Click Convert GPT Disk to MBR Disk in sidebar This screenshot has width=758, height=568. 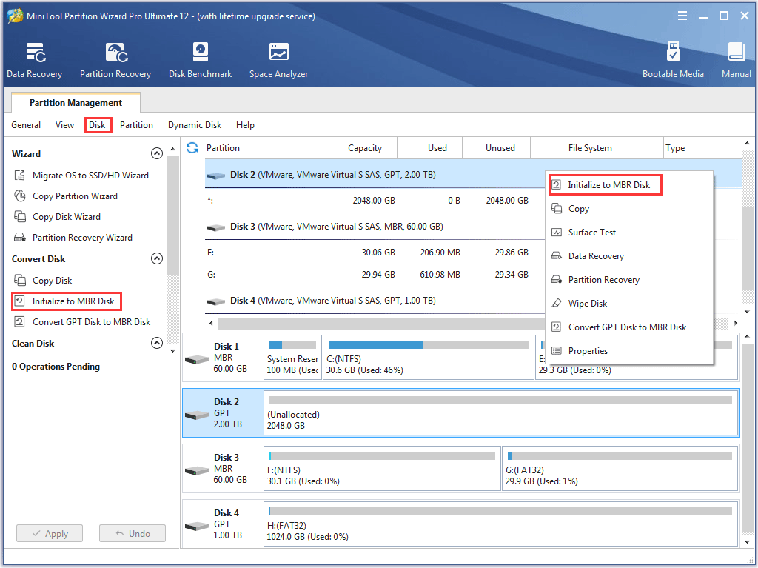(x=91, y=322)
